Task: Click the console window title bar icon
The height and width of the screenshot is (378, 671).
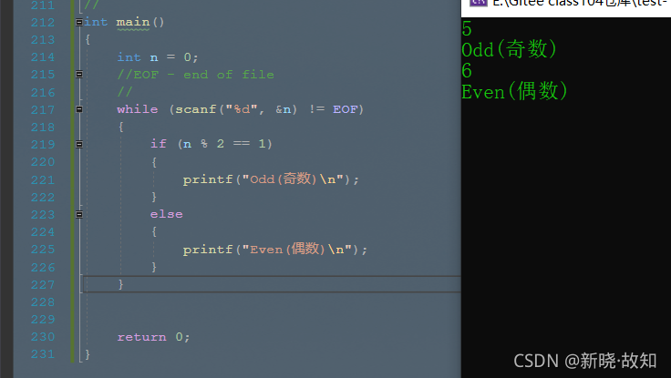Action: coord(479,3)
